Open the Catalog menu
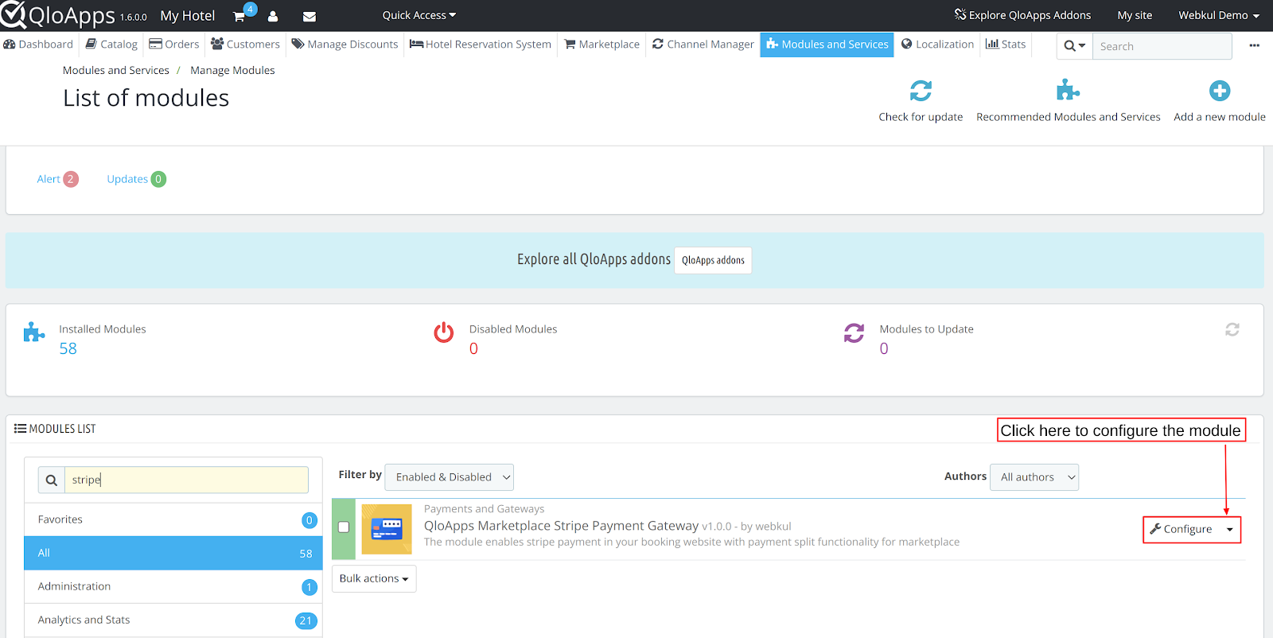1273x638 pixels. [x=111, y=45]
